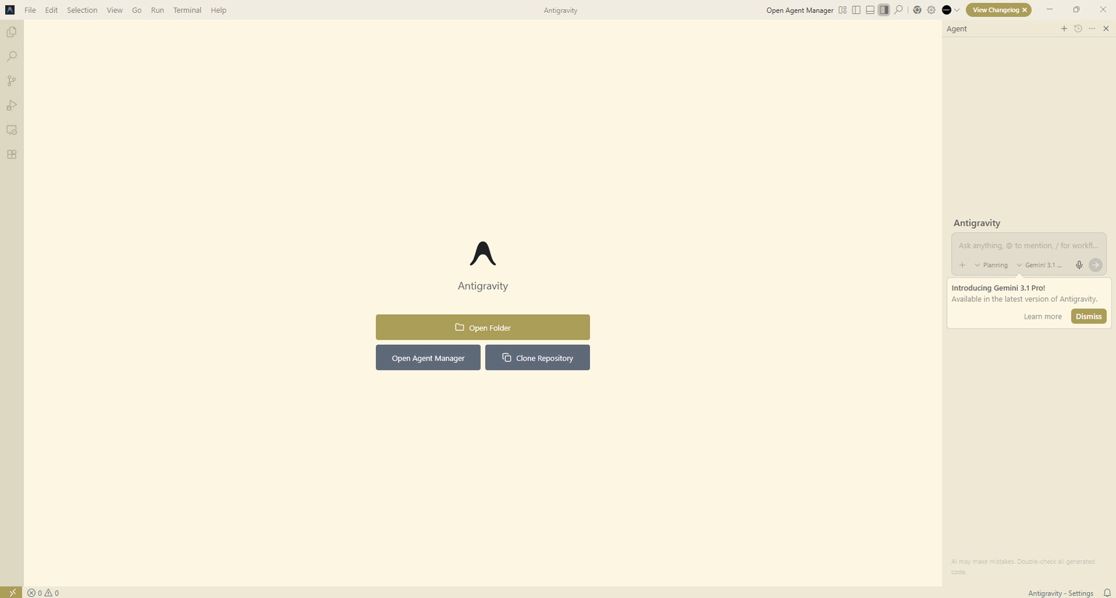The image size is (1116, 598).
Task: Click Learn more in Gemini notice
Action: (x=1043, y=316)
